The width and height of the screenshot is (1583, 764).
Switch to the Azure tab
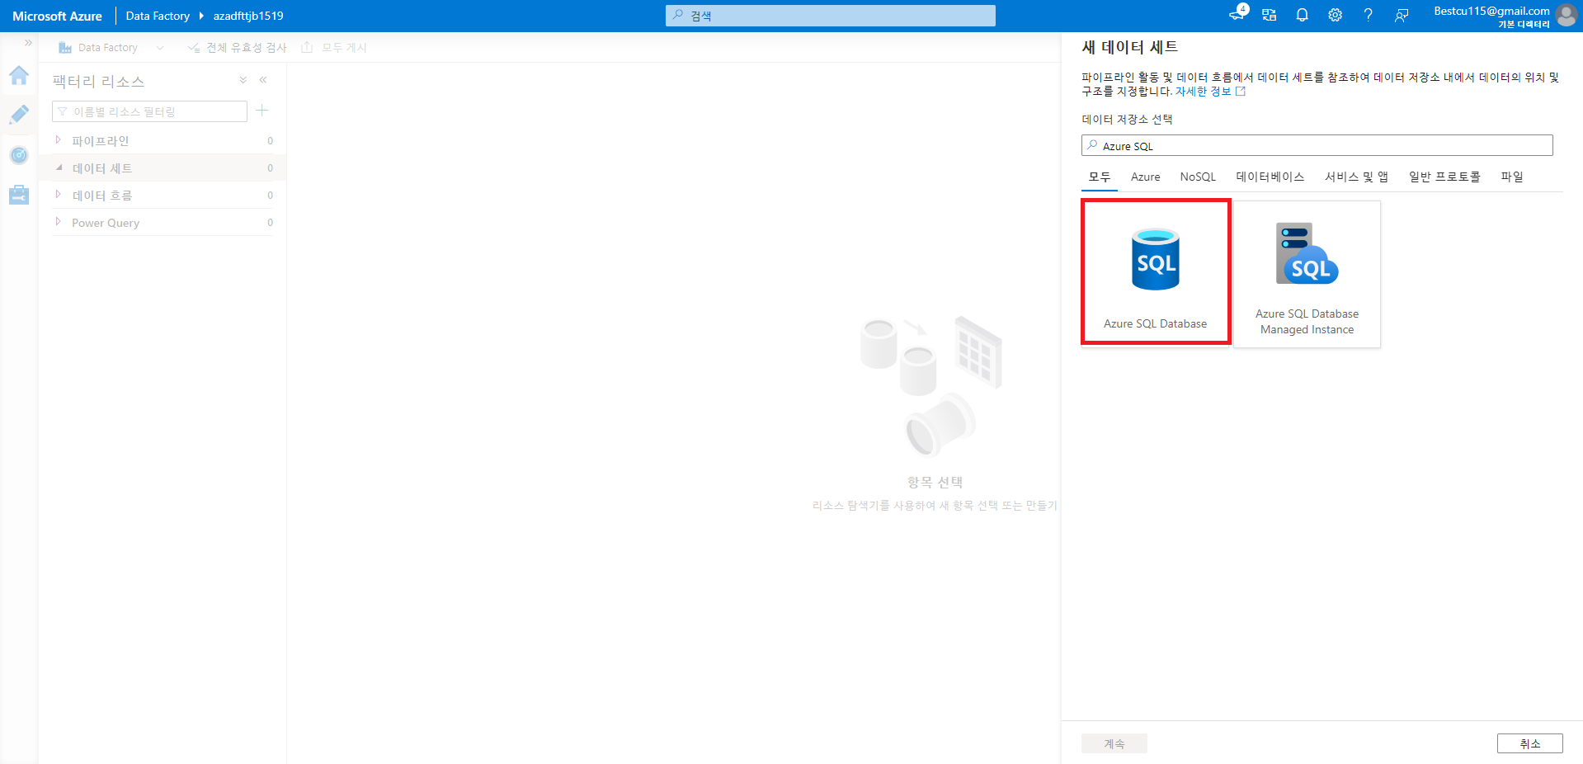pos(1145,177)
